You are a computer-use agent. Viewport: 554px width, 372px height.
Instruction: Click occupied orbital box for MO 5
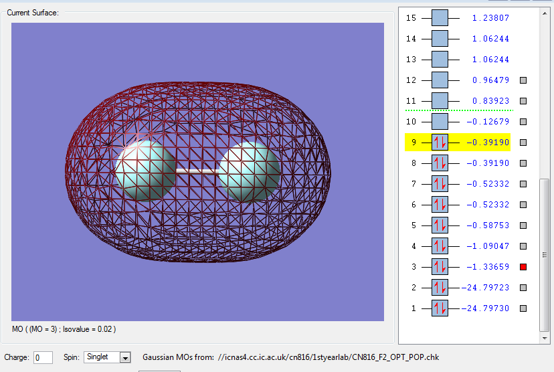click(440, 225)
